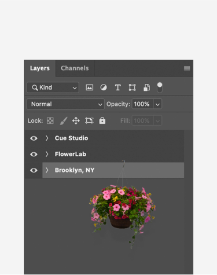The image size is (217, 275).
Task: Open Layers panel flyout menu
Action: (x=187, y=68)
